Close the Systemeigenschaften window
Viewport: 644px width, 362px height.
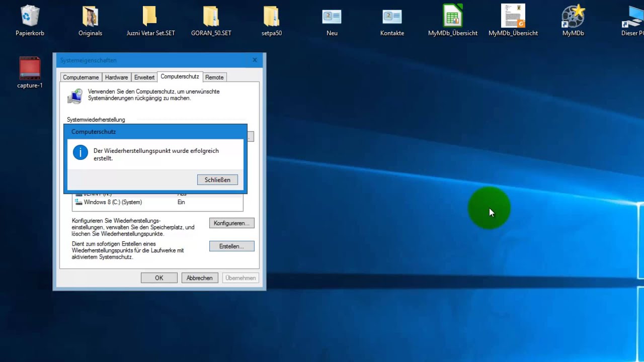click(255, 60)
